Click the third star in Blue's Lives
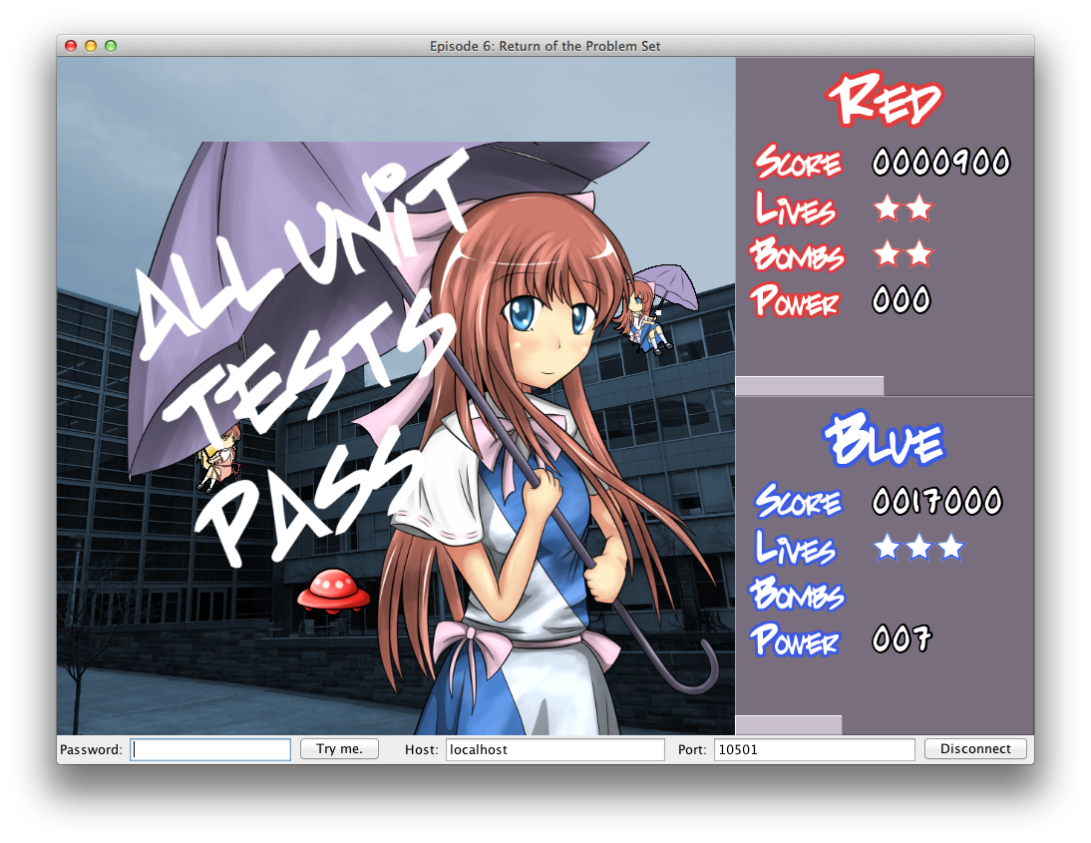 click(x=951, y=547)
